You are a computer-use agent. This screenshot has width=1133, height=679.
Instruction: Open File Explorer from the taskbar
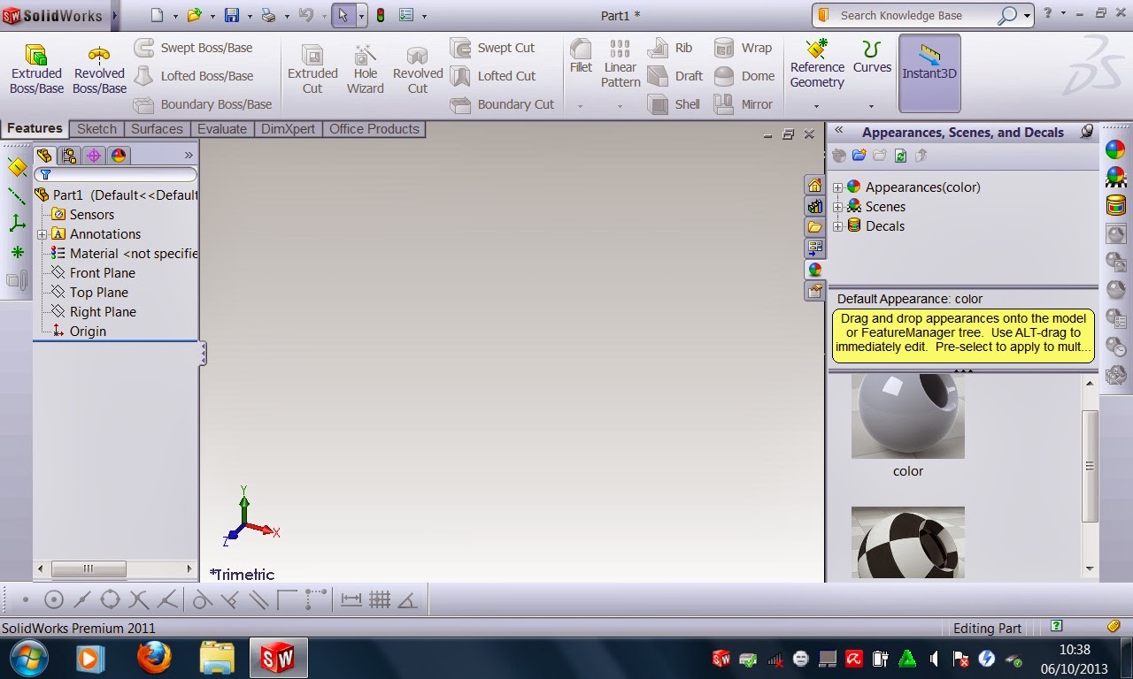217,658
